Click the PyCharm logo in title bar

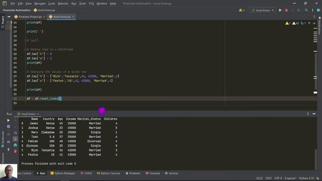tap(5, 4)
